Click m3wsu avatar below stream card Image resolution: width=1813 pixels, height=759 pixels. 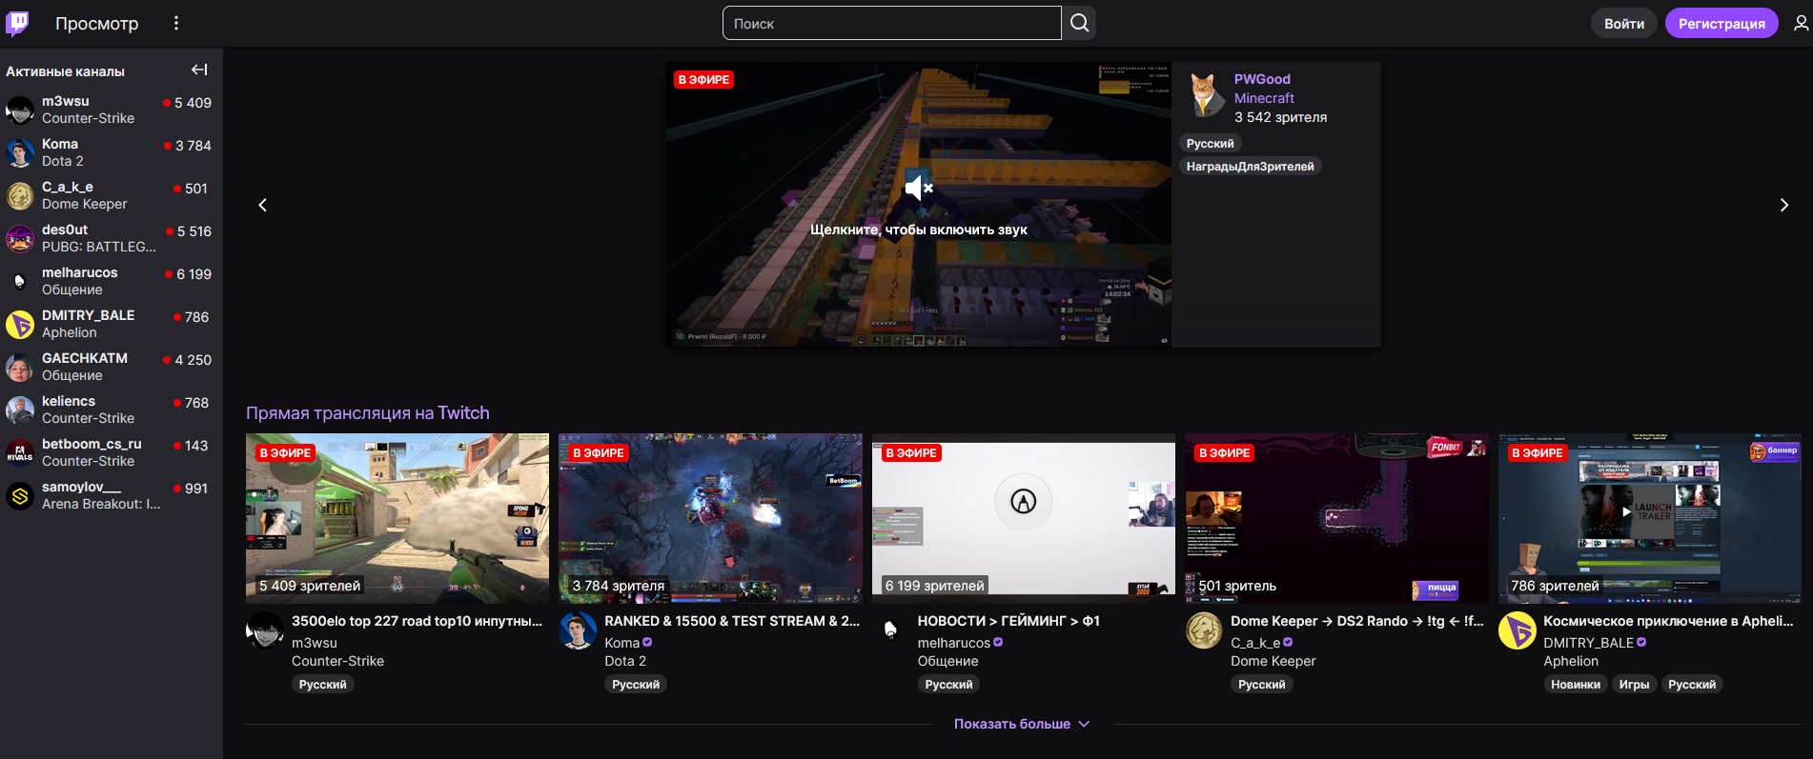[265, 630]
